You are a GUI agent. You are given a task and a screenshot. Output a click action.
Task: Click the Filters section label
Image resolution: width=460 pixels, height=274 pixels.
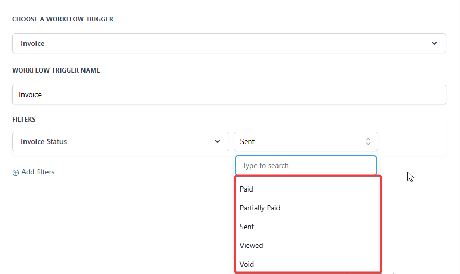coord(24,120)
